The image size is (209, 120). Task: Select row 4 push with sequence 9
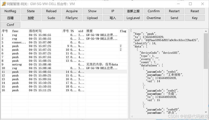[64, 46]
